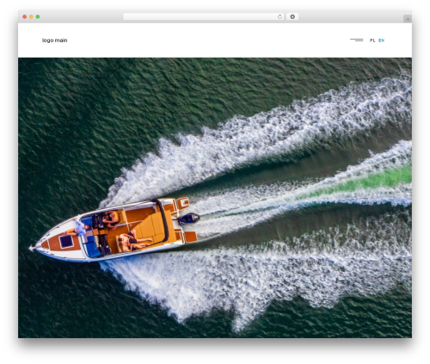Close window with red button
This screenshot has height=364, width=430.
coord(25,17)
